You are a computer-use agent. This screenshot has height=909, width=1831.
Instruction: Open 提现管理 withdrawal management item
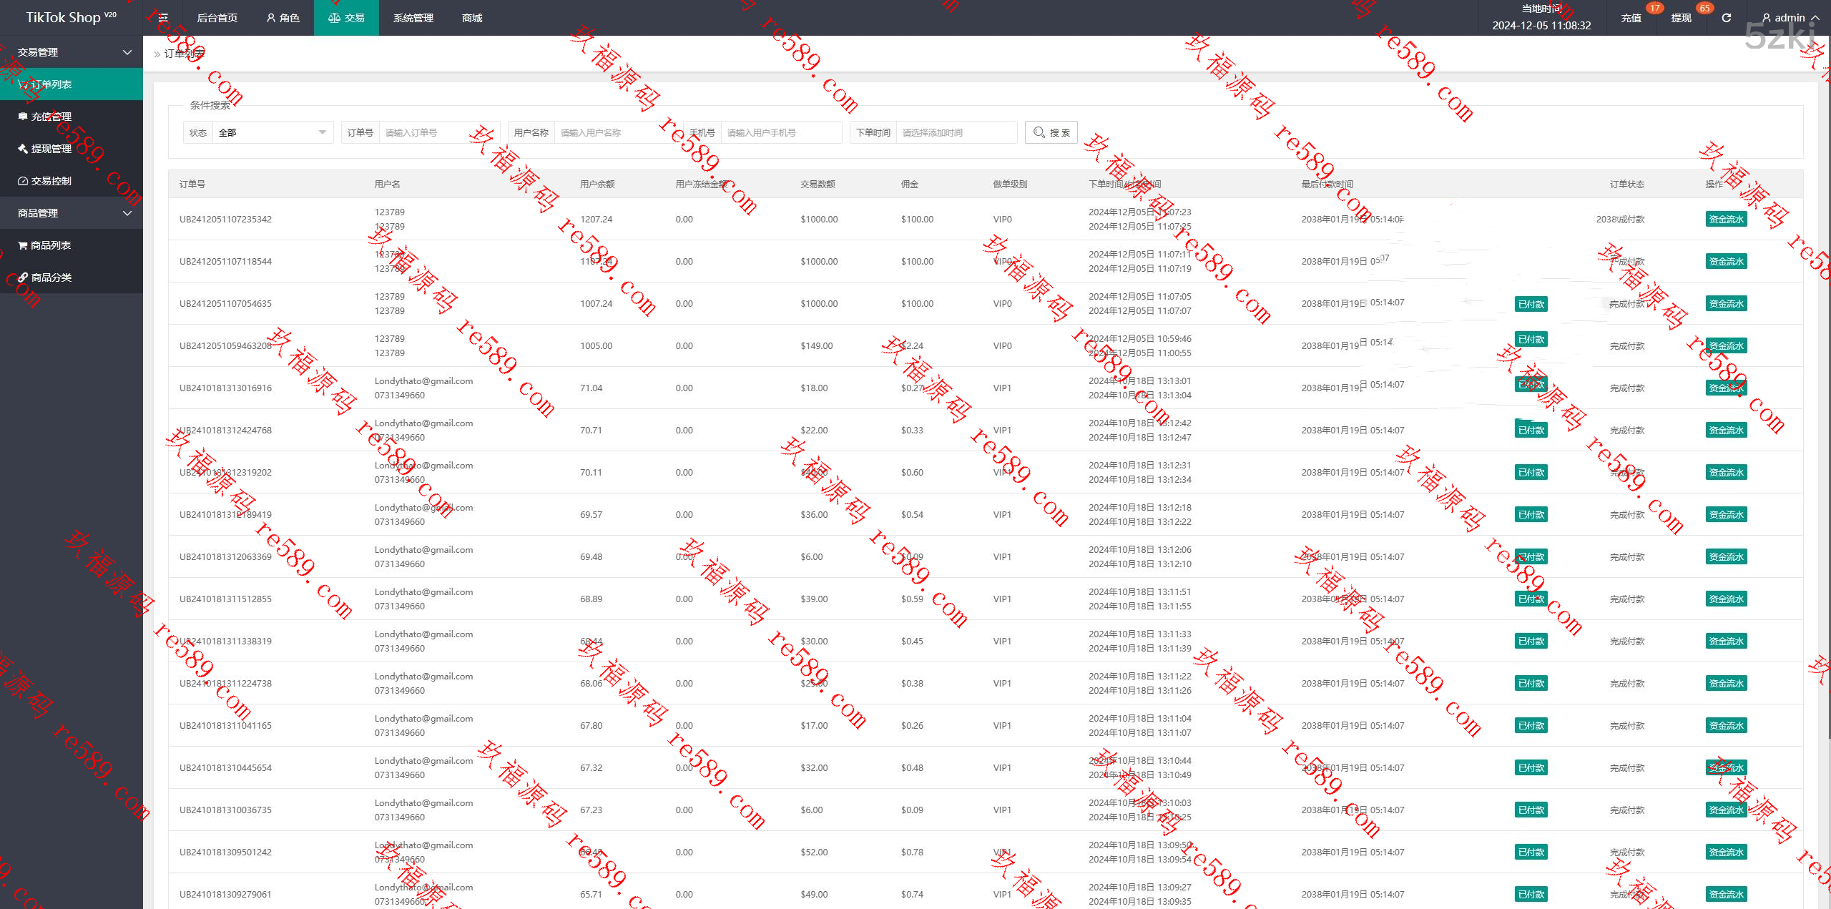coord(50,149)
